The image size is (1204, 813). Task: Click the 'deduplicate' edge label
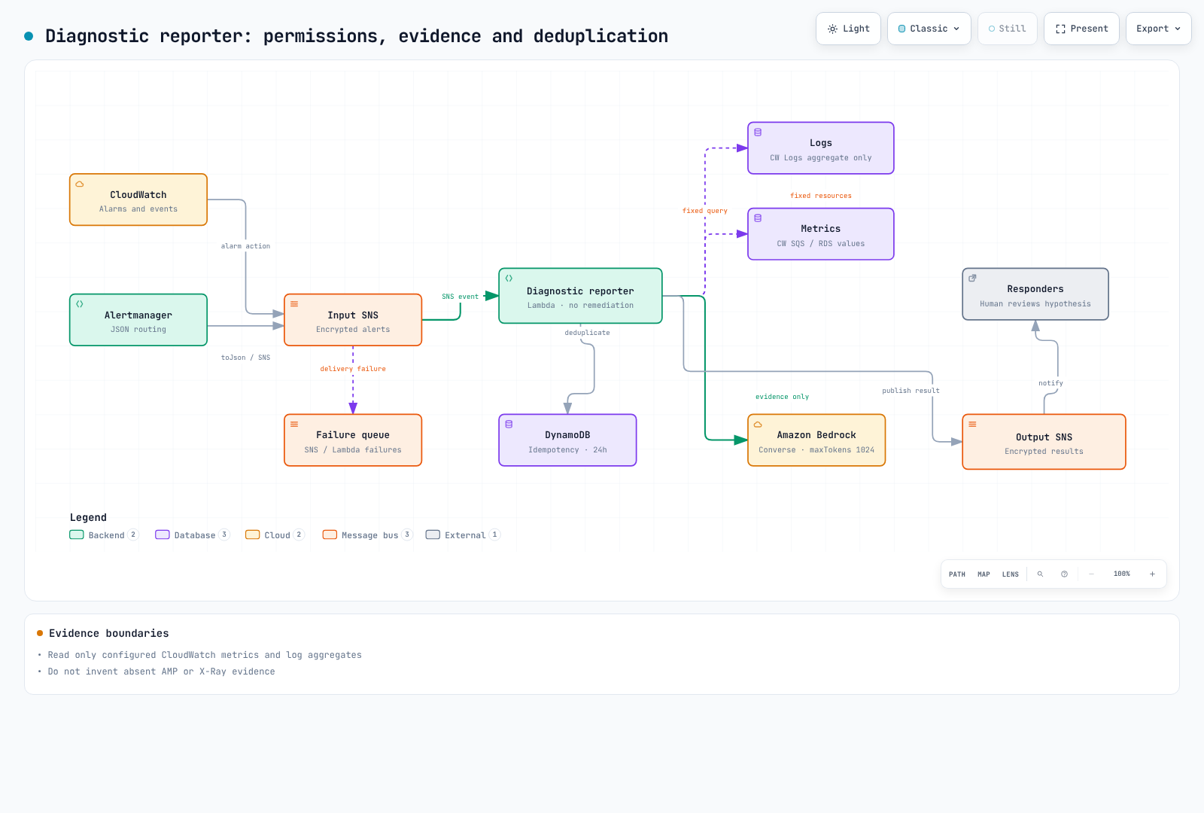tap(588, 333)
